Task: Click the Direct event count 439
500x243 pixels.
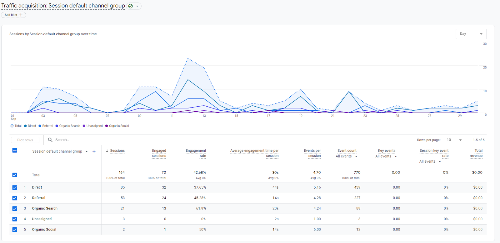Action: 357,187
